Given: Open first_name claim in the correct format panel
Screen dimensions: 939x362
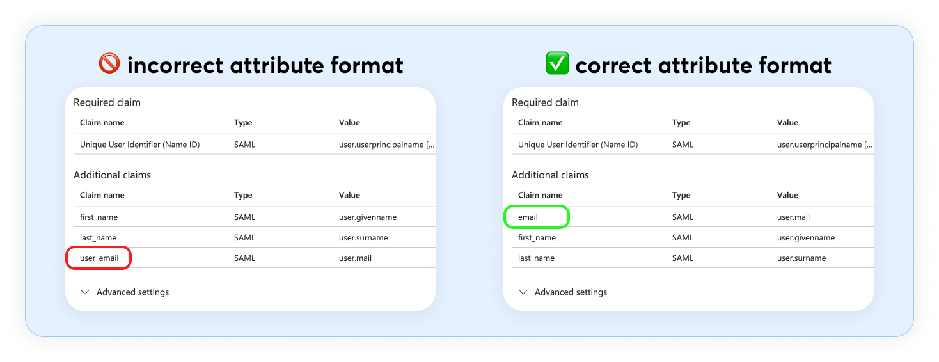Looking at the screenshot, I should pyautogui.click(x=537, y=238).
